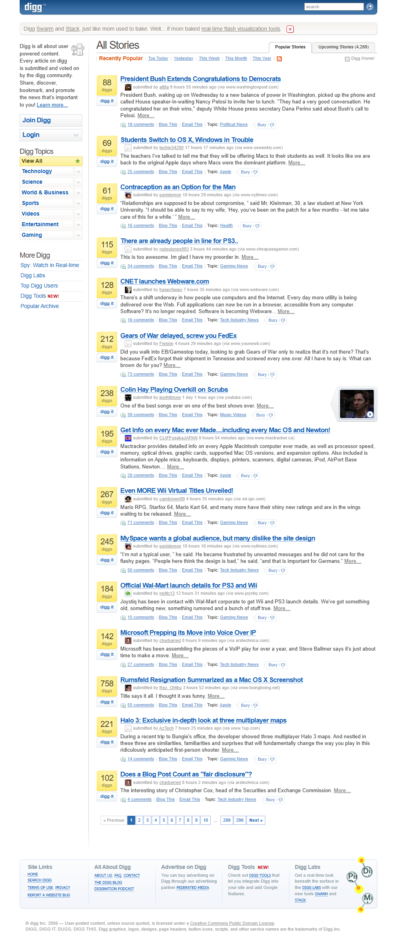Click the search magnifier icon in header
The height and width of the screenshot is (944, 397).
coord(369,7)
